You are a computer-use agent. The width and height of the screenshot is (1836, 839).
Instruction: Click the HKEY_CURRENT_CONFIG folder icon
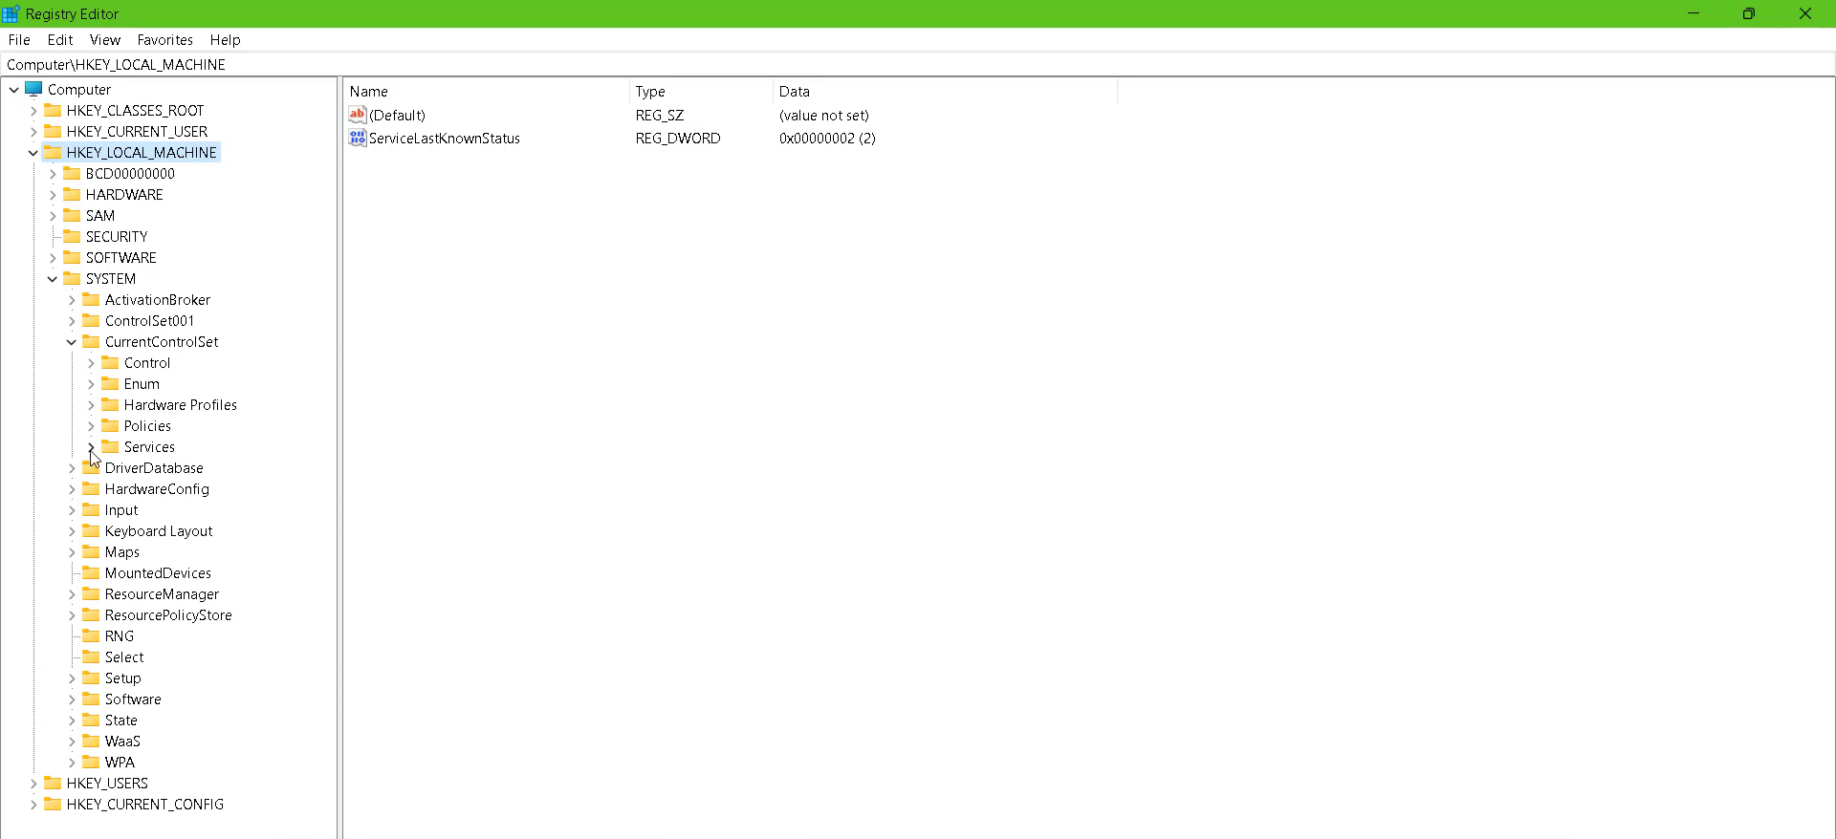pos(53,804)
